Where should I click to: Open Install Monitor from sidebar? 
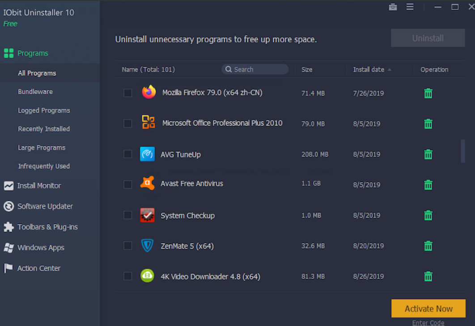[x=39, y=186]
